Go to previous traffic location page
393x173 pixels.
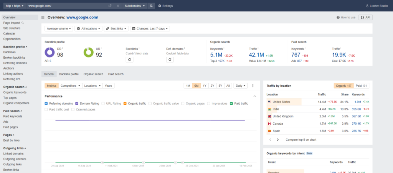click(x=270, y=140)
